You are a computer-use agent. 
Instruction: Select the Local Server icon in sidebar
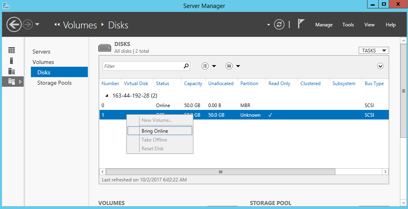tap(12, 61)
